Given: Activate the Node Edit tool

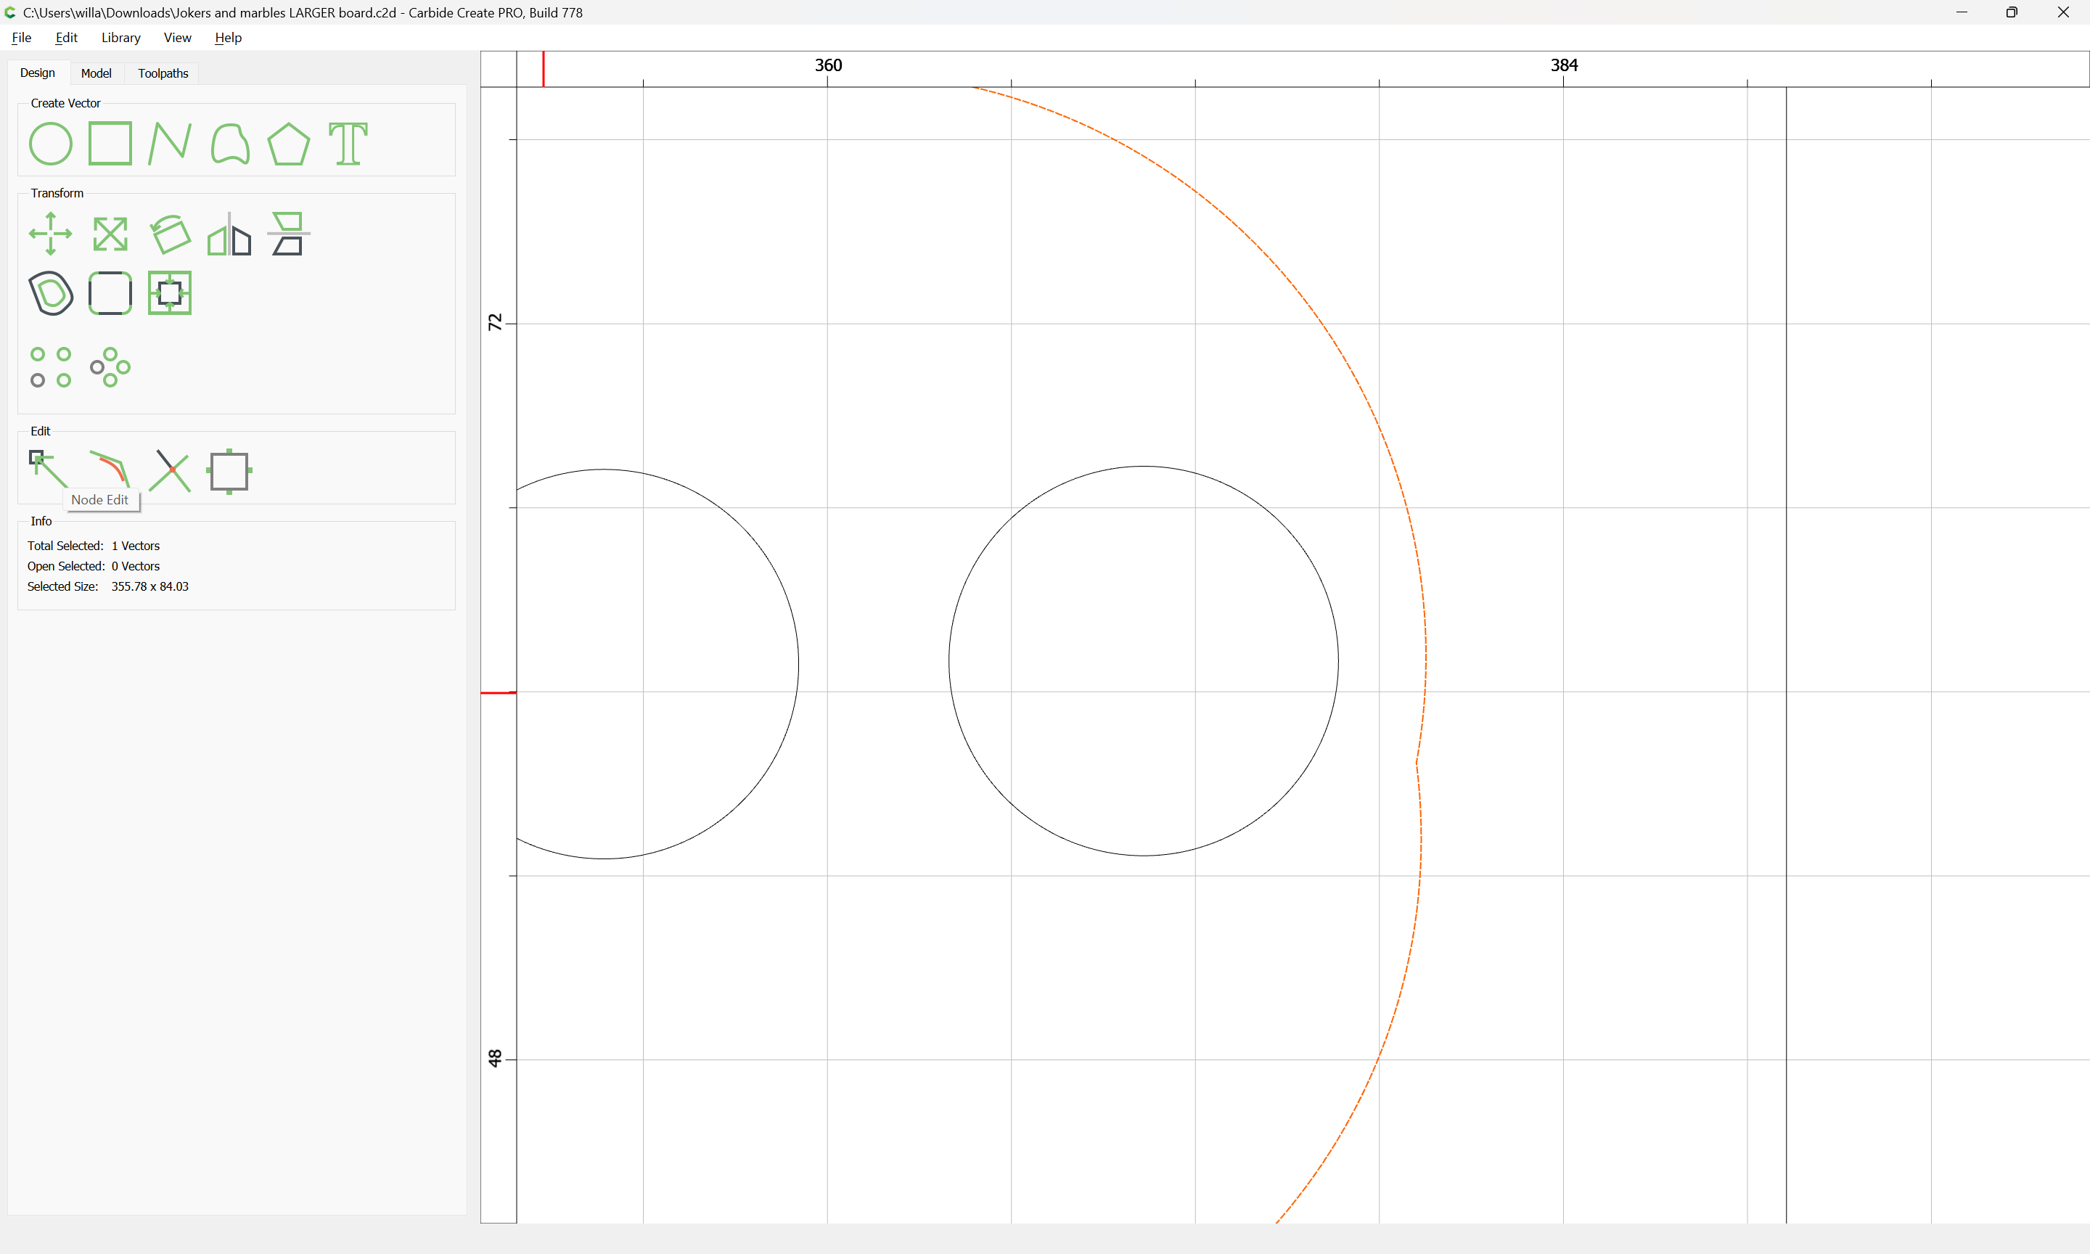Looking at the screenshot, I should tap(48, 469).
